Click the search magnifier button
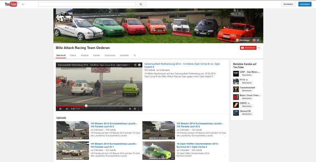This screenshot has width=316, height=162. pos(141,4)
